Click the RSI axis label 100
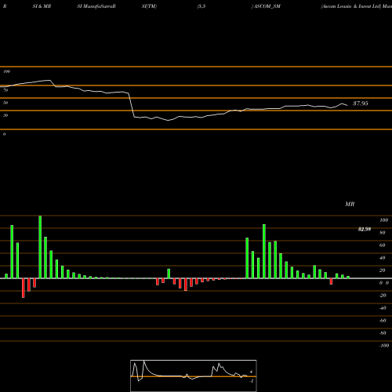 6,71
